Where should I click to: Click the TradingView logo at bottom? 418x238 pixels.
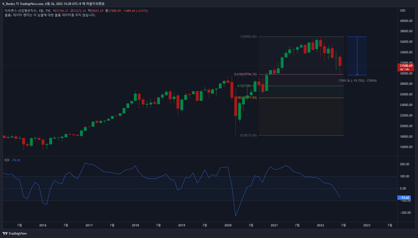[x=15, y=233]
